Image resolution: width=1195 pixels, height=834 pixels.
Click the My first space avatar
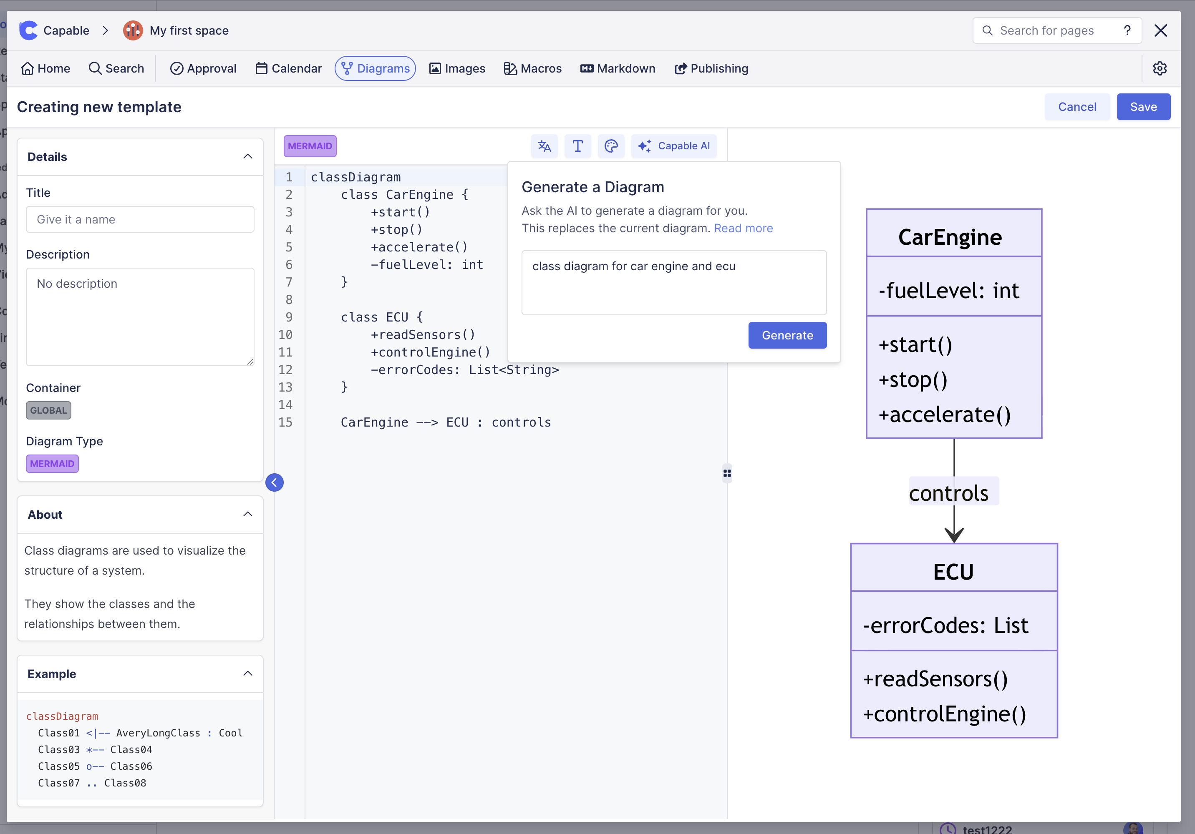click(133, 31)
